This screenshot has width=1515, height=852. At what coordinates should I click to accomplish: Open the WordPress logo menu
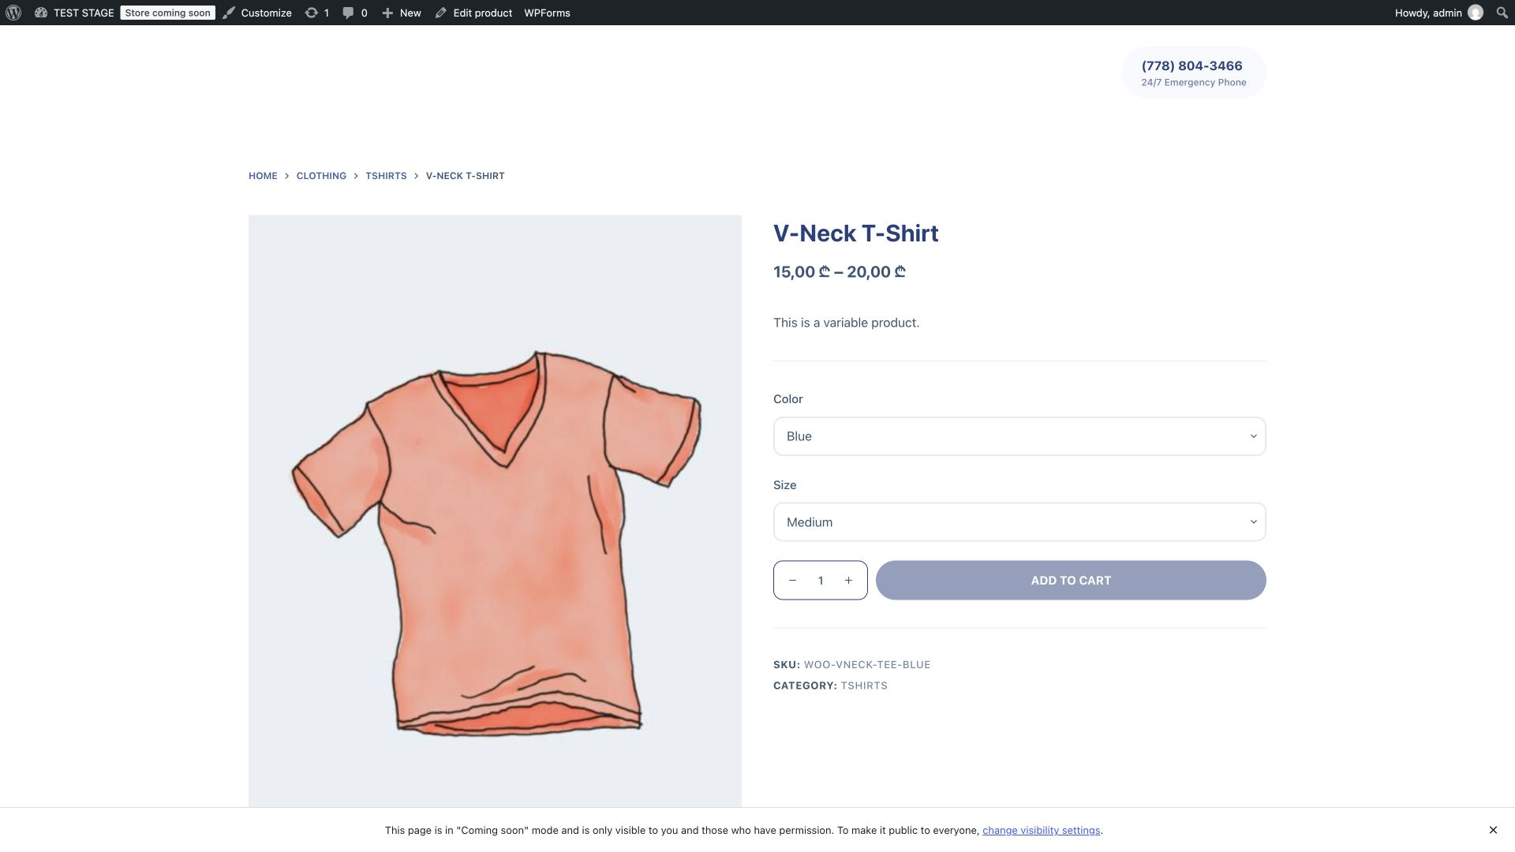[13, 13]
